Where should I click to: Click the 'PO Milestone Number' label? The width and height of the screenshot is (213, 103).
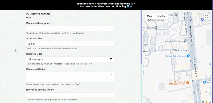(38, 14)
